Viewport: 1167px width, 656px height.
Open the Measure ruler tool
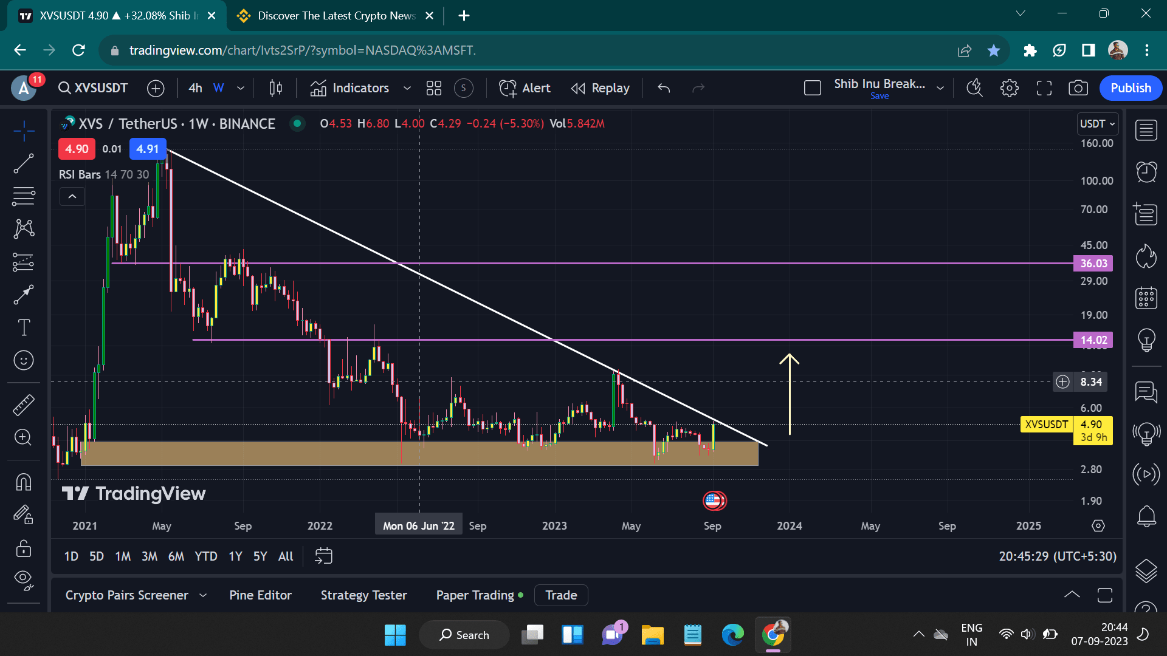[24, 405]
